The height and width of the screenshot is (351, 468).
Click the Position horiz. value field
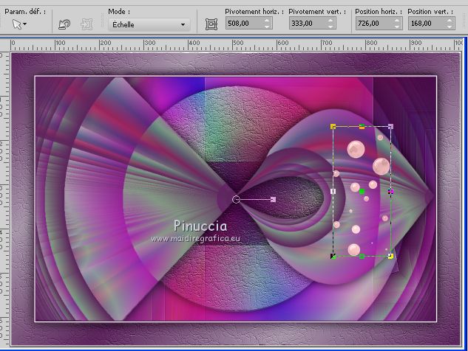click(x=370, y=24)
